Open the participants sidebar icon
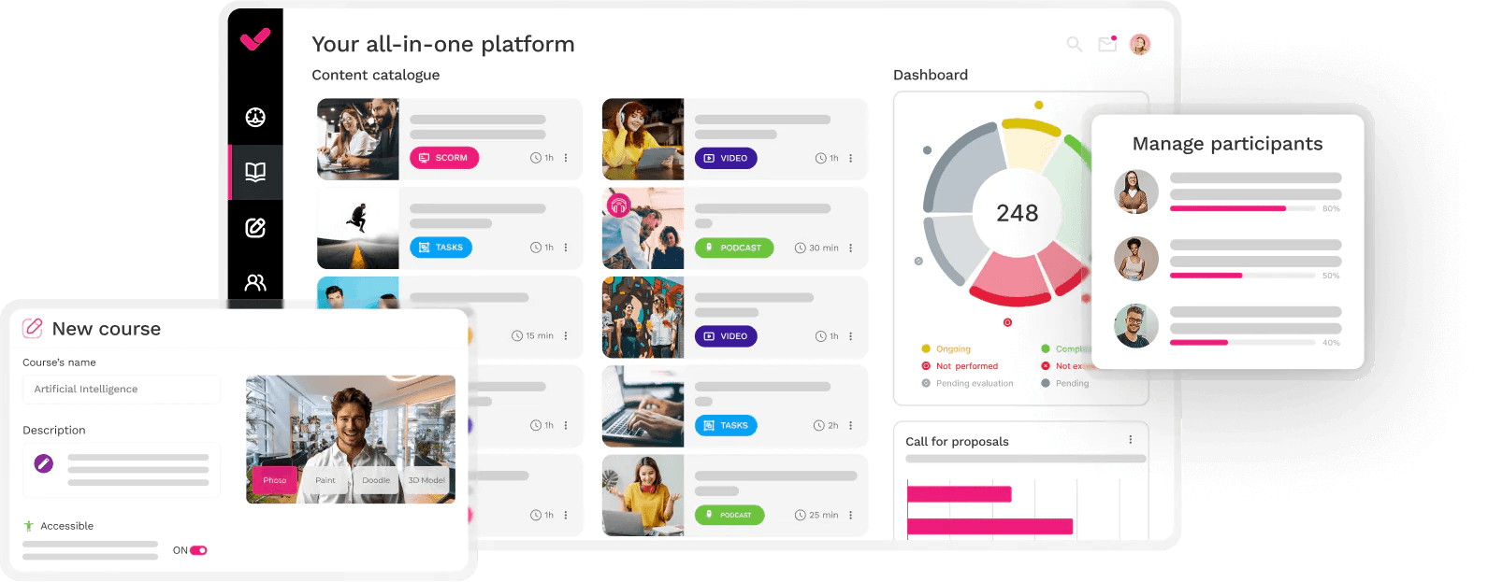 255,282
